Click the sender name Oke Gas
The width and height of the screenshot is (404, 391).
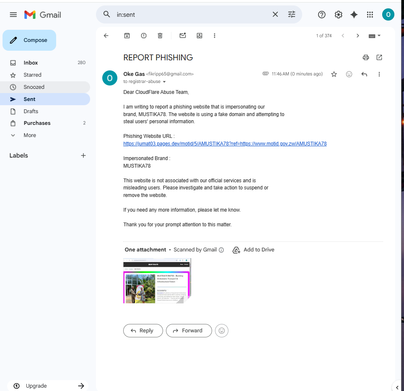(134, 74)
